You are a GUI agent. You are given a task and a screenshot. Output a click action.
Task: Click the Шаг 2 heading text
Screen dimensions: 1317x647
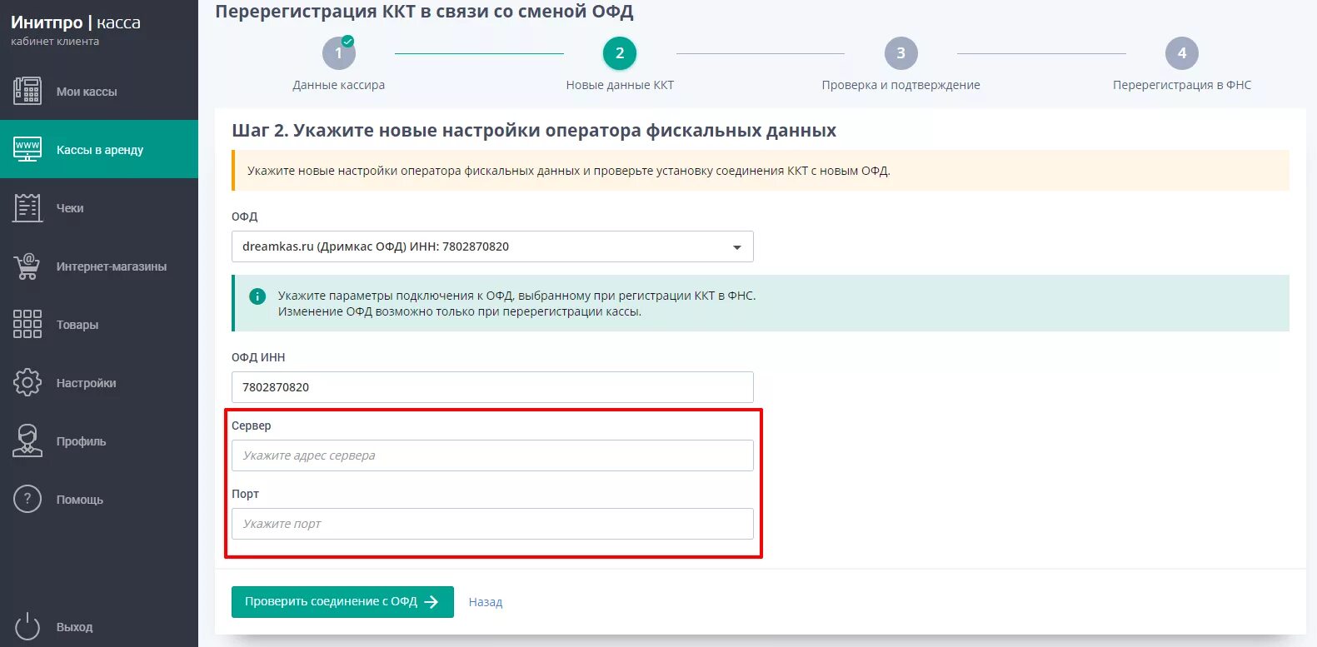coord(534,131)
